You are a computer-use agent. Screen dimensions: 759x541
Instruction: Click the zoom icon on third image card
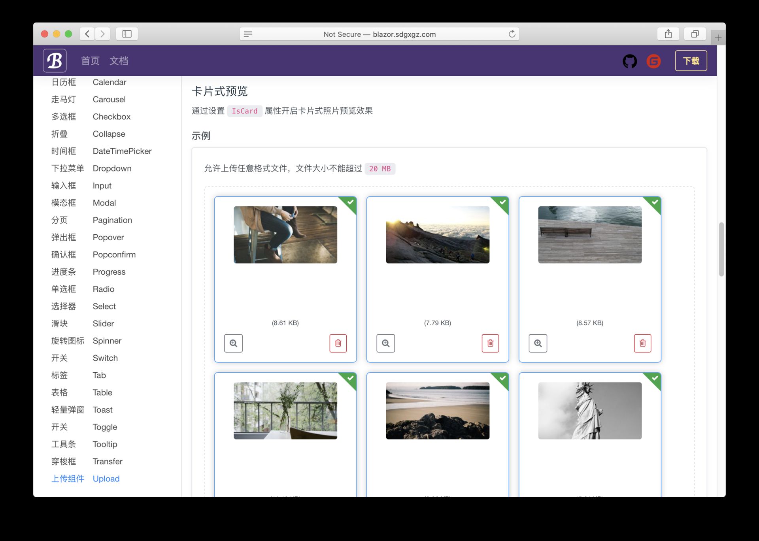click(x=538, y=343)
